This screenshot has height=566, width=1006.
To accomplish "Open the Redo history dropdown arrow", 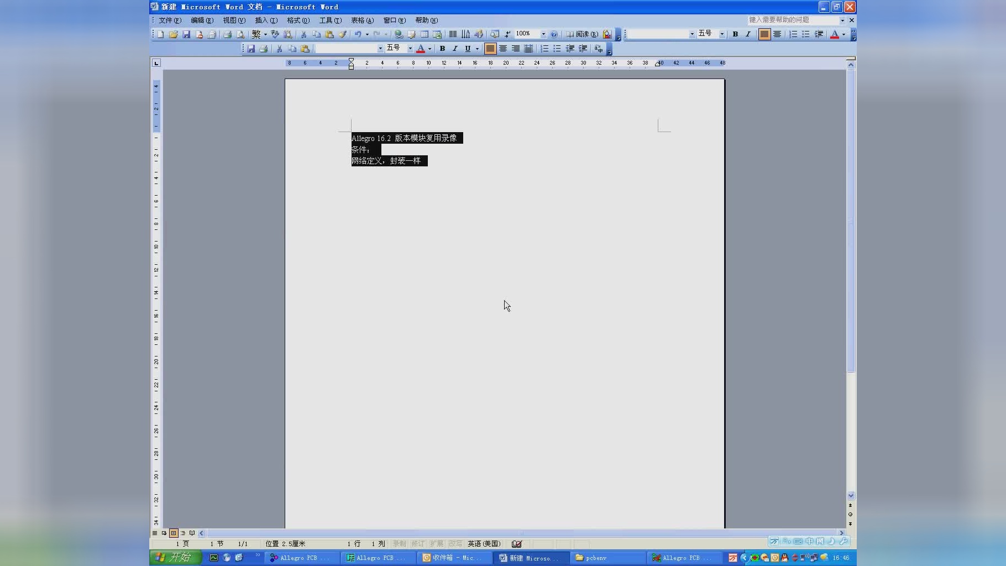I will (x=386, y=34).
